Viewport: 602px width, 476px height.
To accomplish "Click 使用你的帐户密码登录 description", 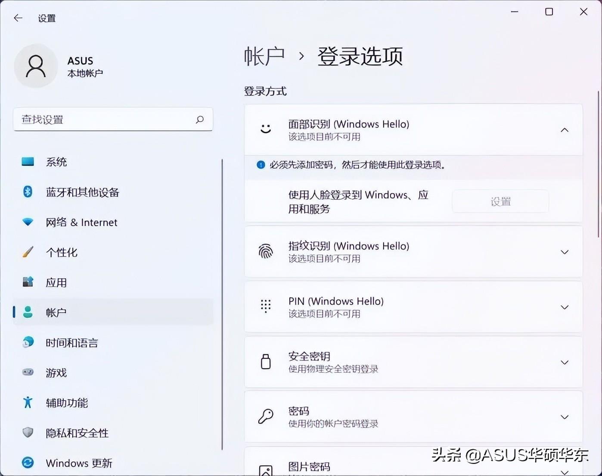I will coord(333,424).
